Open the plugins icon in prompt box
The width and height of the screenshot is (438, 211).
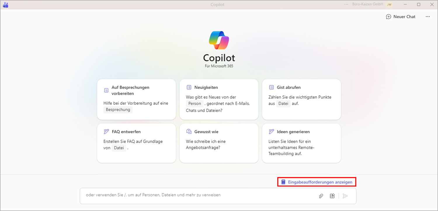tap(332, 196)
